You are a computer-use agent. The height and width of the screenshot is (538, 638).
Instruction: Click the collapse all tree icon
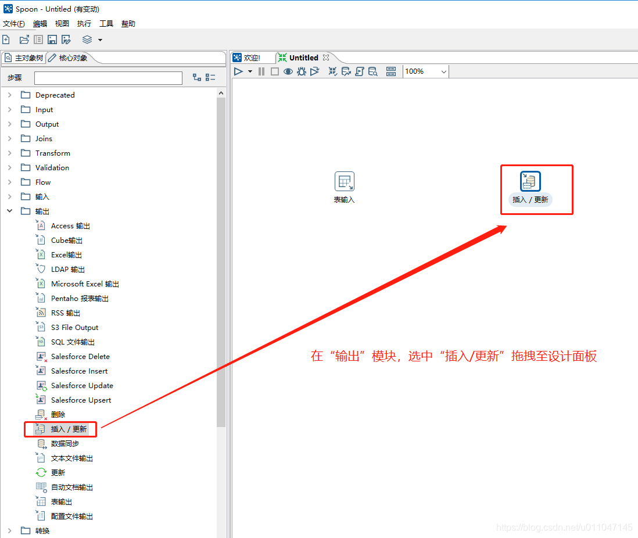[x=210, y=77]
